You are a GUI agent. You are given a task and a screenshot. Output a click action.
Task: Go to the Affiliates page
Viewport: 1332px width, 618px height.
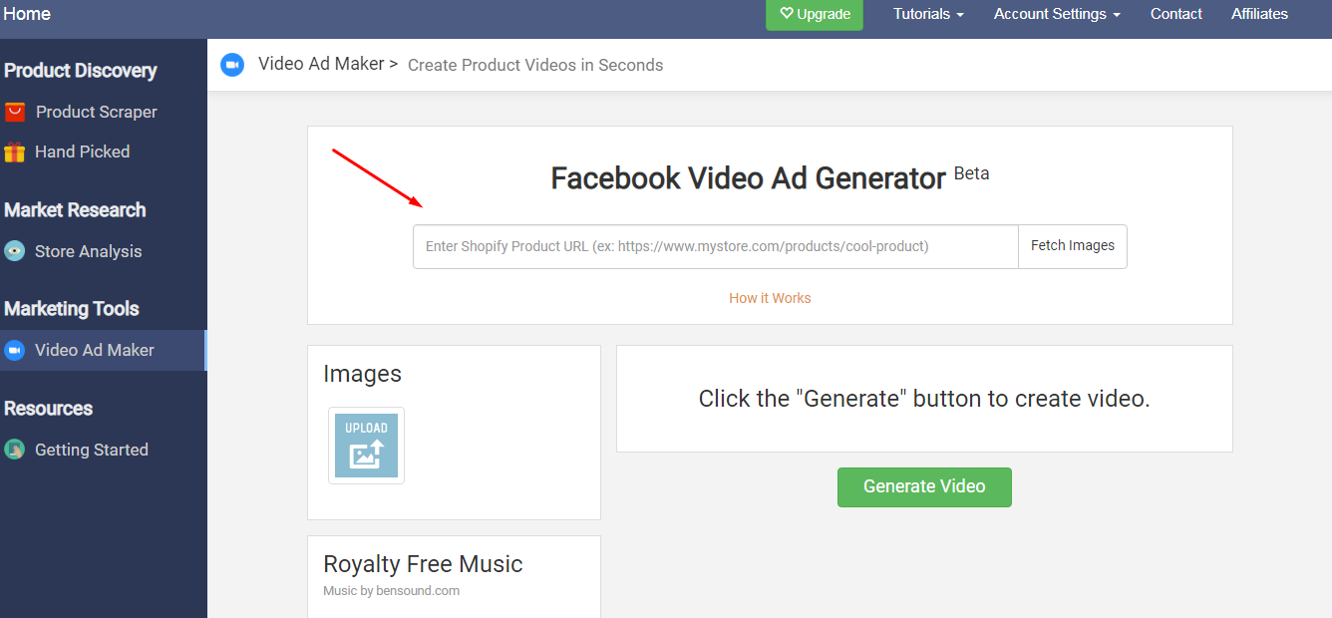coord(1259,14)
